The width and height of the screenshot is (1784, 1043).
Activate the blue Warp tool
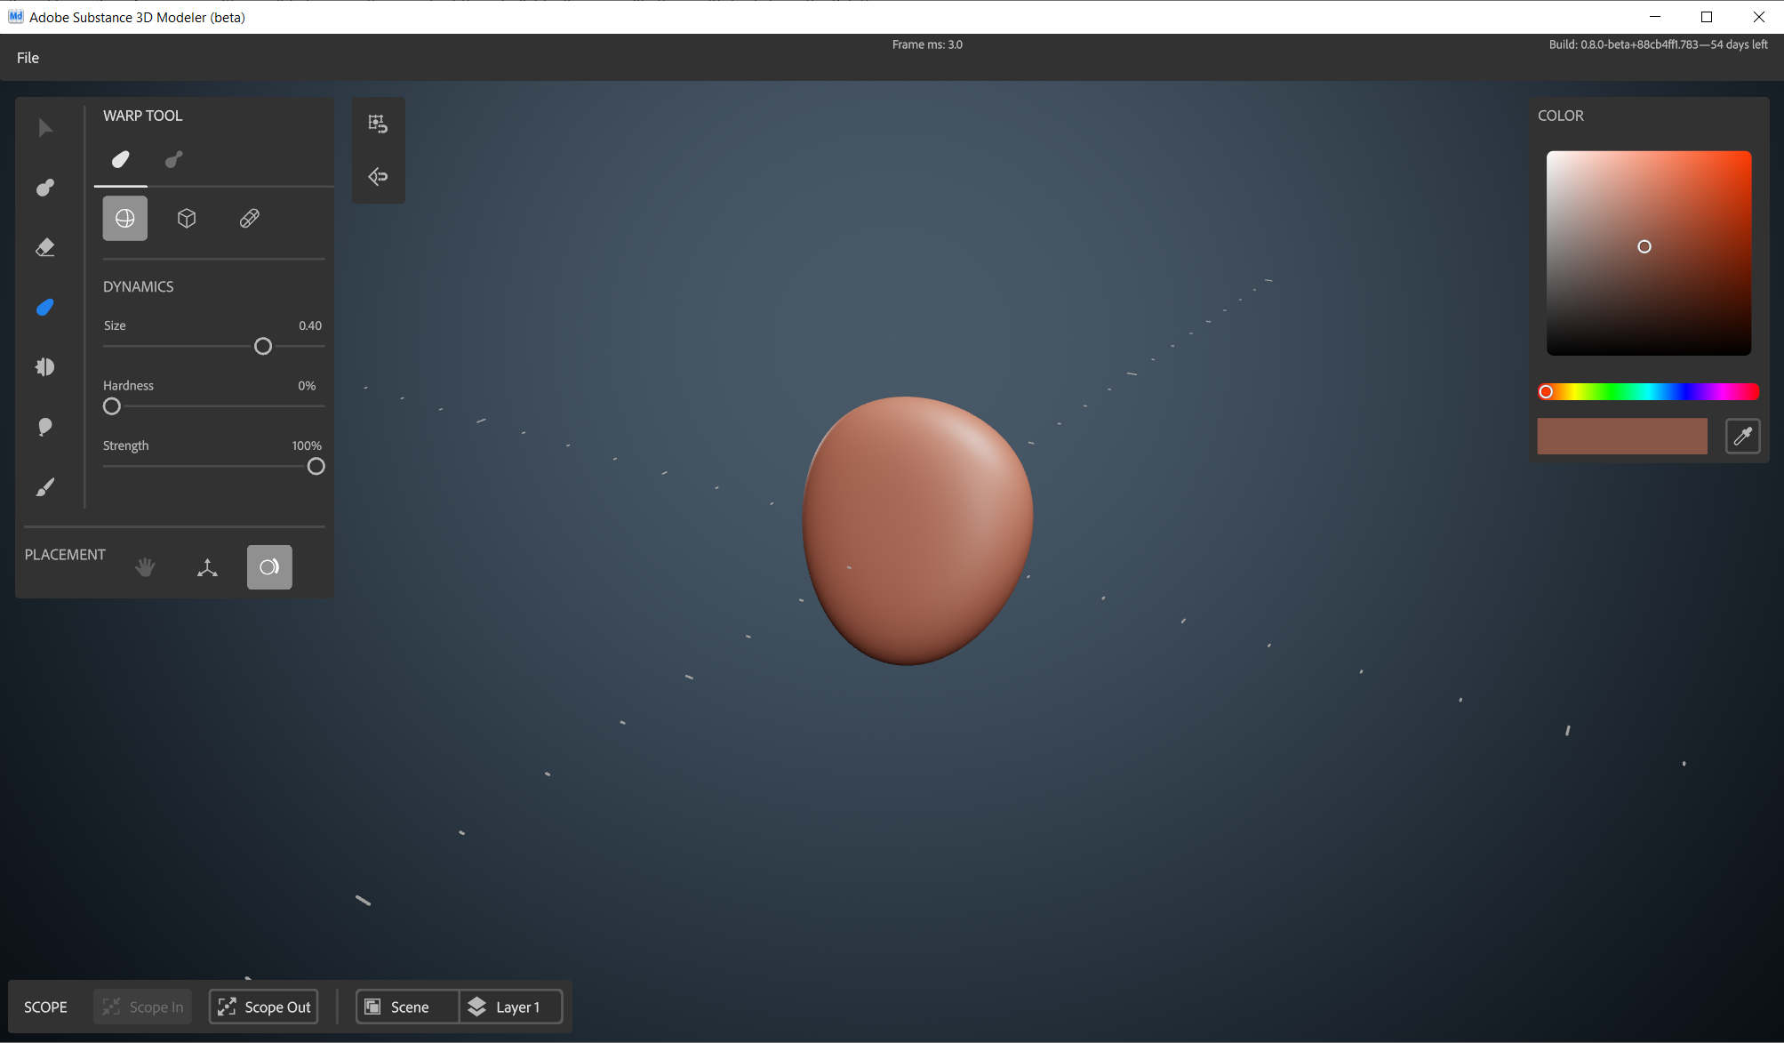(x=45, y=308)
